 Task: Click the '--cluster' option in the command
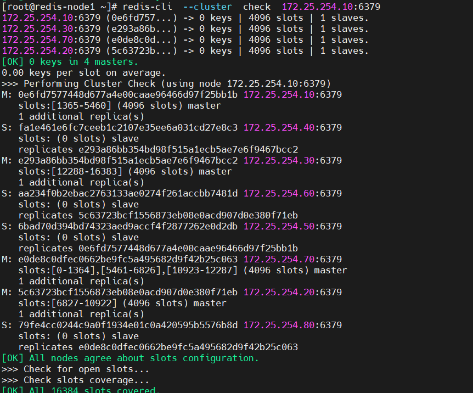(207, 7)
